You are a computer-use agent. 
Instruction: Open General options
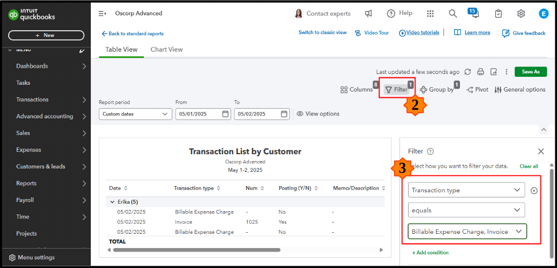pos(520,89)
